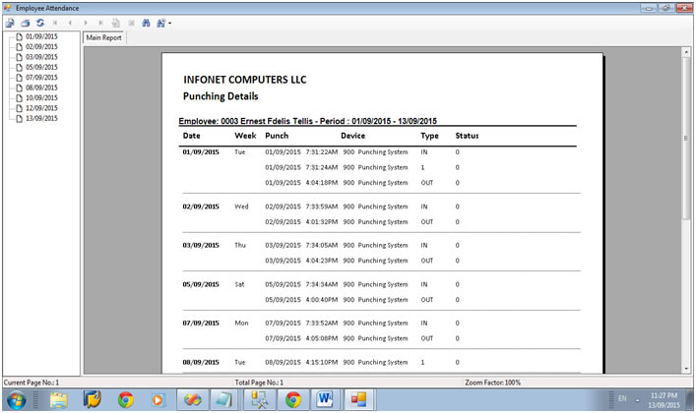This screenshot has height=413, width=696.
Task: Click the bold 02/09/2015 date in report
Action: [201, 206]
